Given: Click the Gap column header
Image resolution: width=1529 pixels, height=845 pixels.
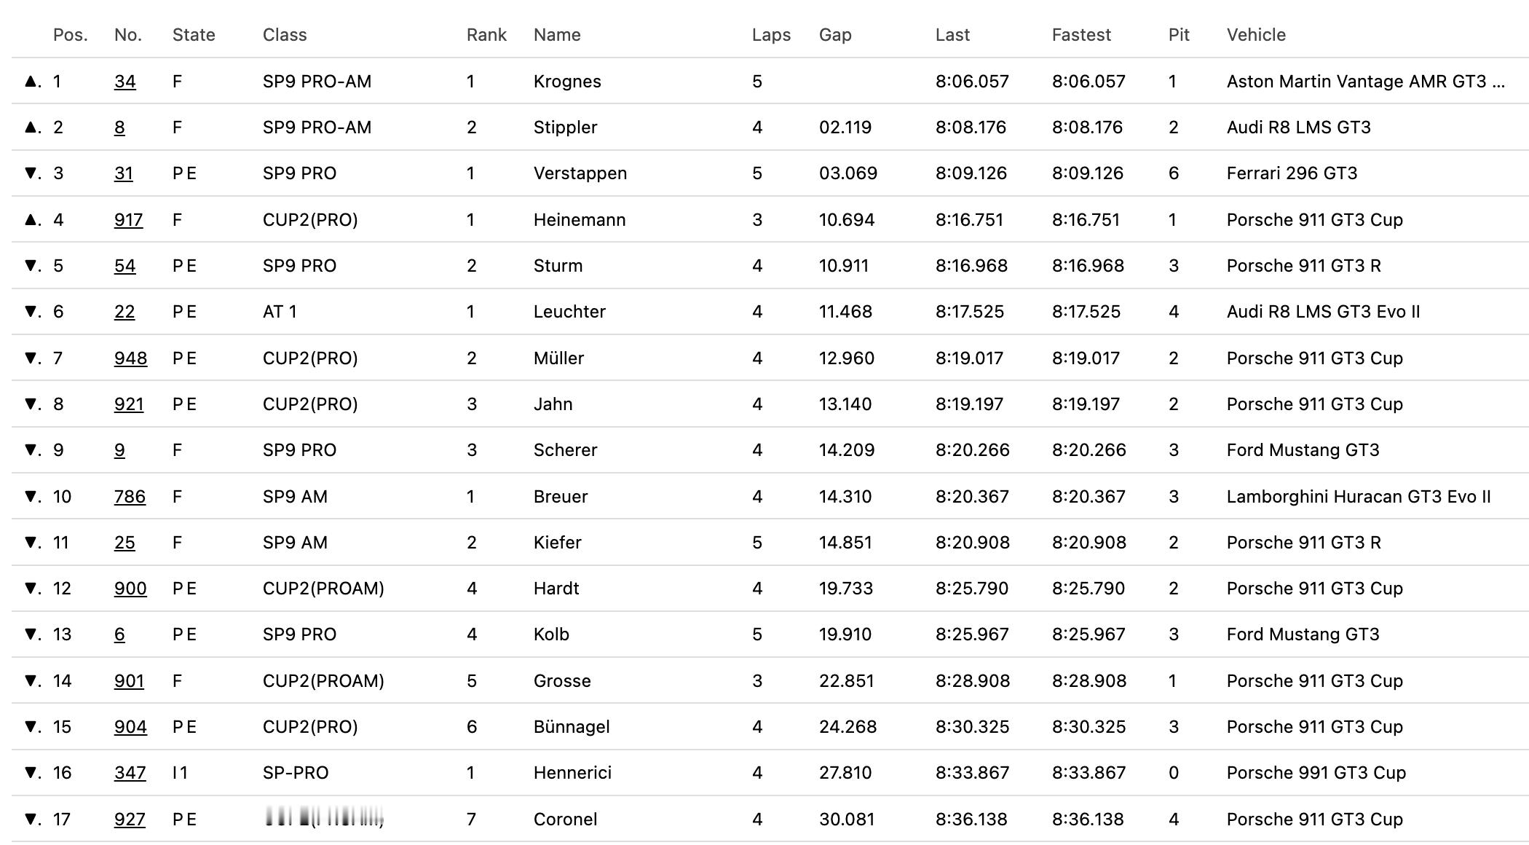Looking at the screenshot, I should pos(835,35).
